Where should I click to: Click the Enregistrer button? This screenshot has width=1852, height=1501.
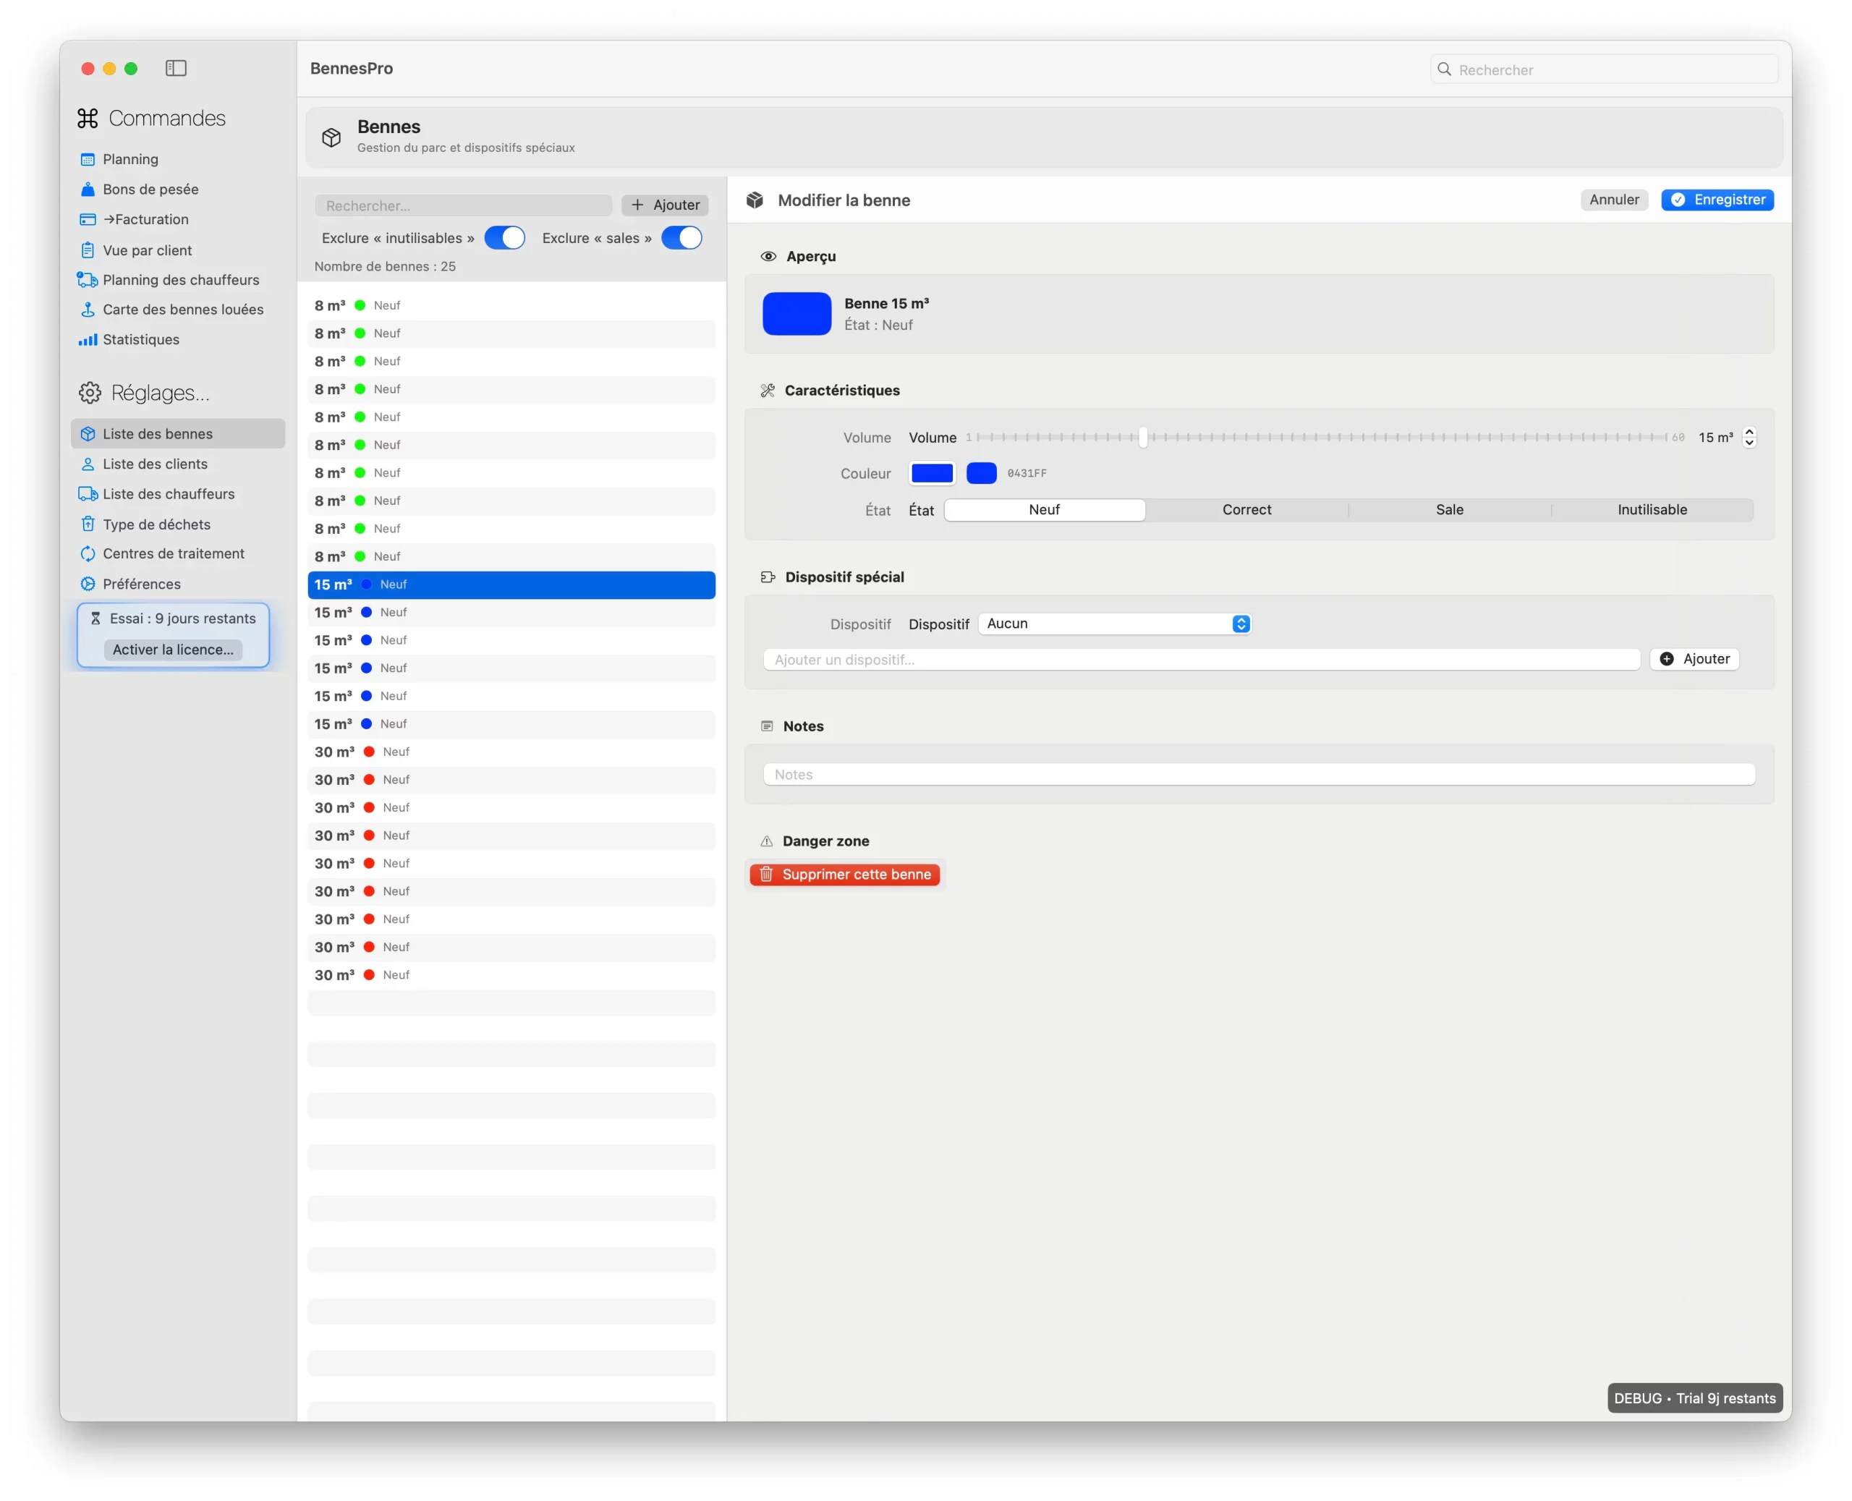coord(1717,200)
